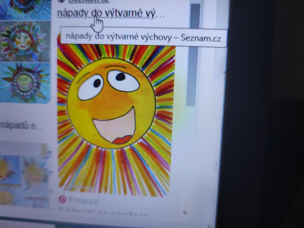304x228 pixels.
Task: Select the sun thumbnail with red lips
Action: point(25,41)
